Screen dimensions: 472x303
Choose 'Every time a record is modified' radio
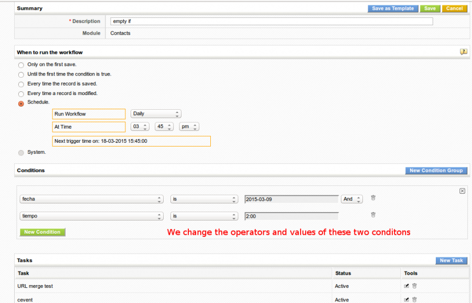[x=21, y=93]
